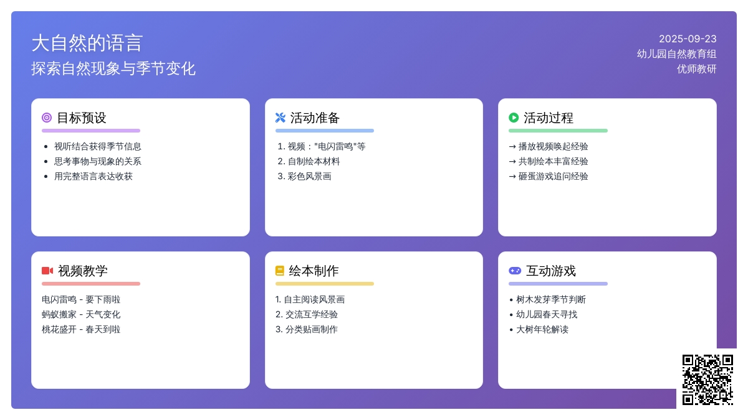Viewport: 748px width, 420px height.
Task: Click the purple target icon beside 目标预设
Action: tap(47, 118)
